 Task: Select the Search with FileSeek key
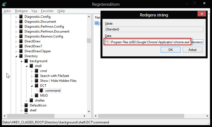tap(55, 76)
